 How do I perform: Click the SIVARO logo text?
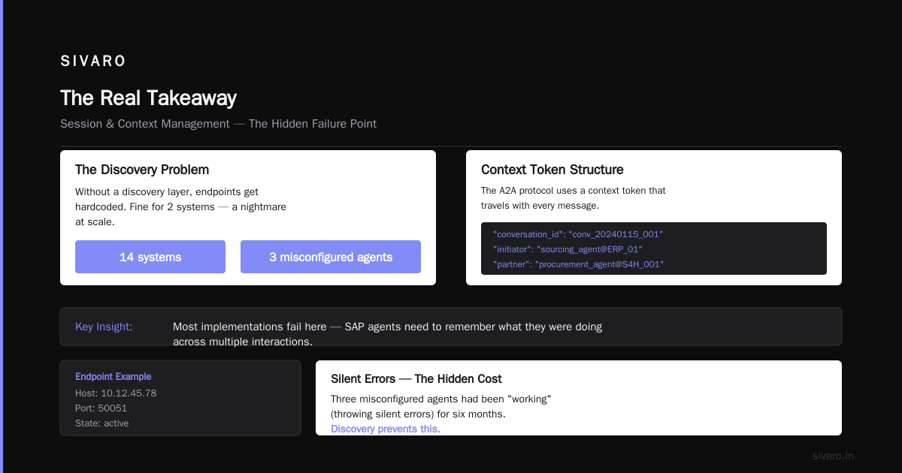pos(93,61)
